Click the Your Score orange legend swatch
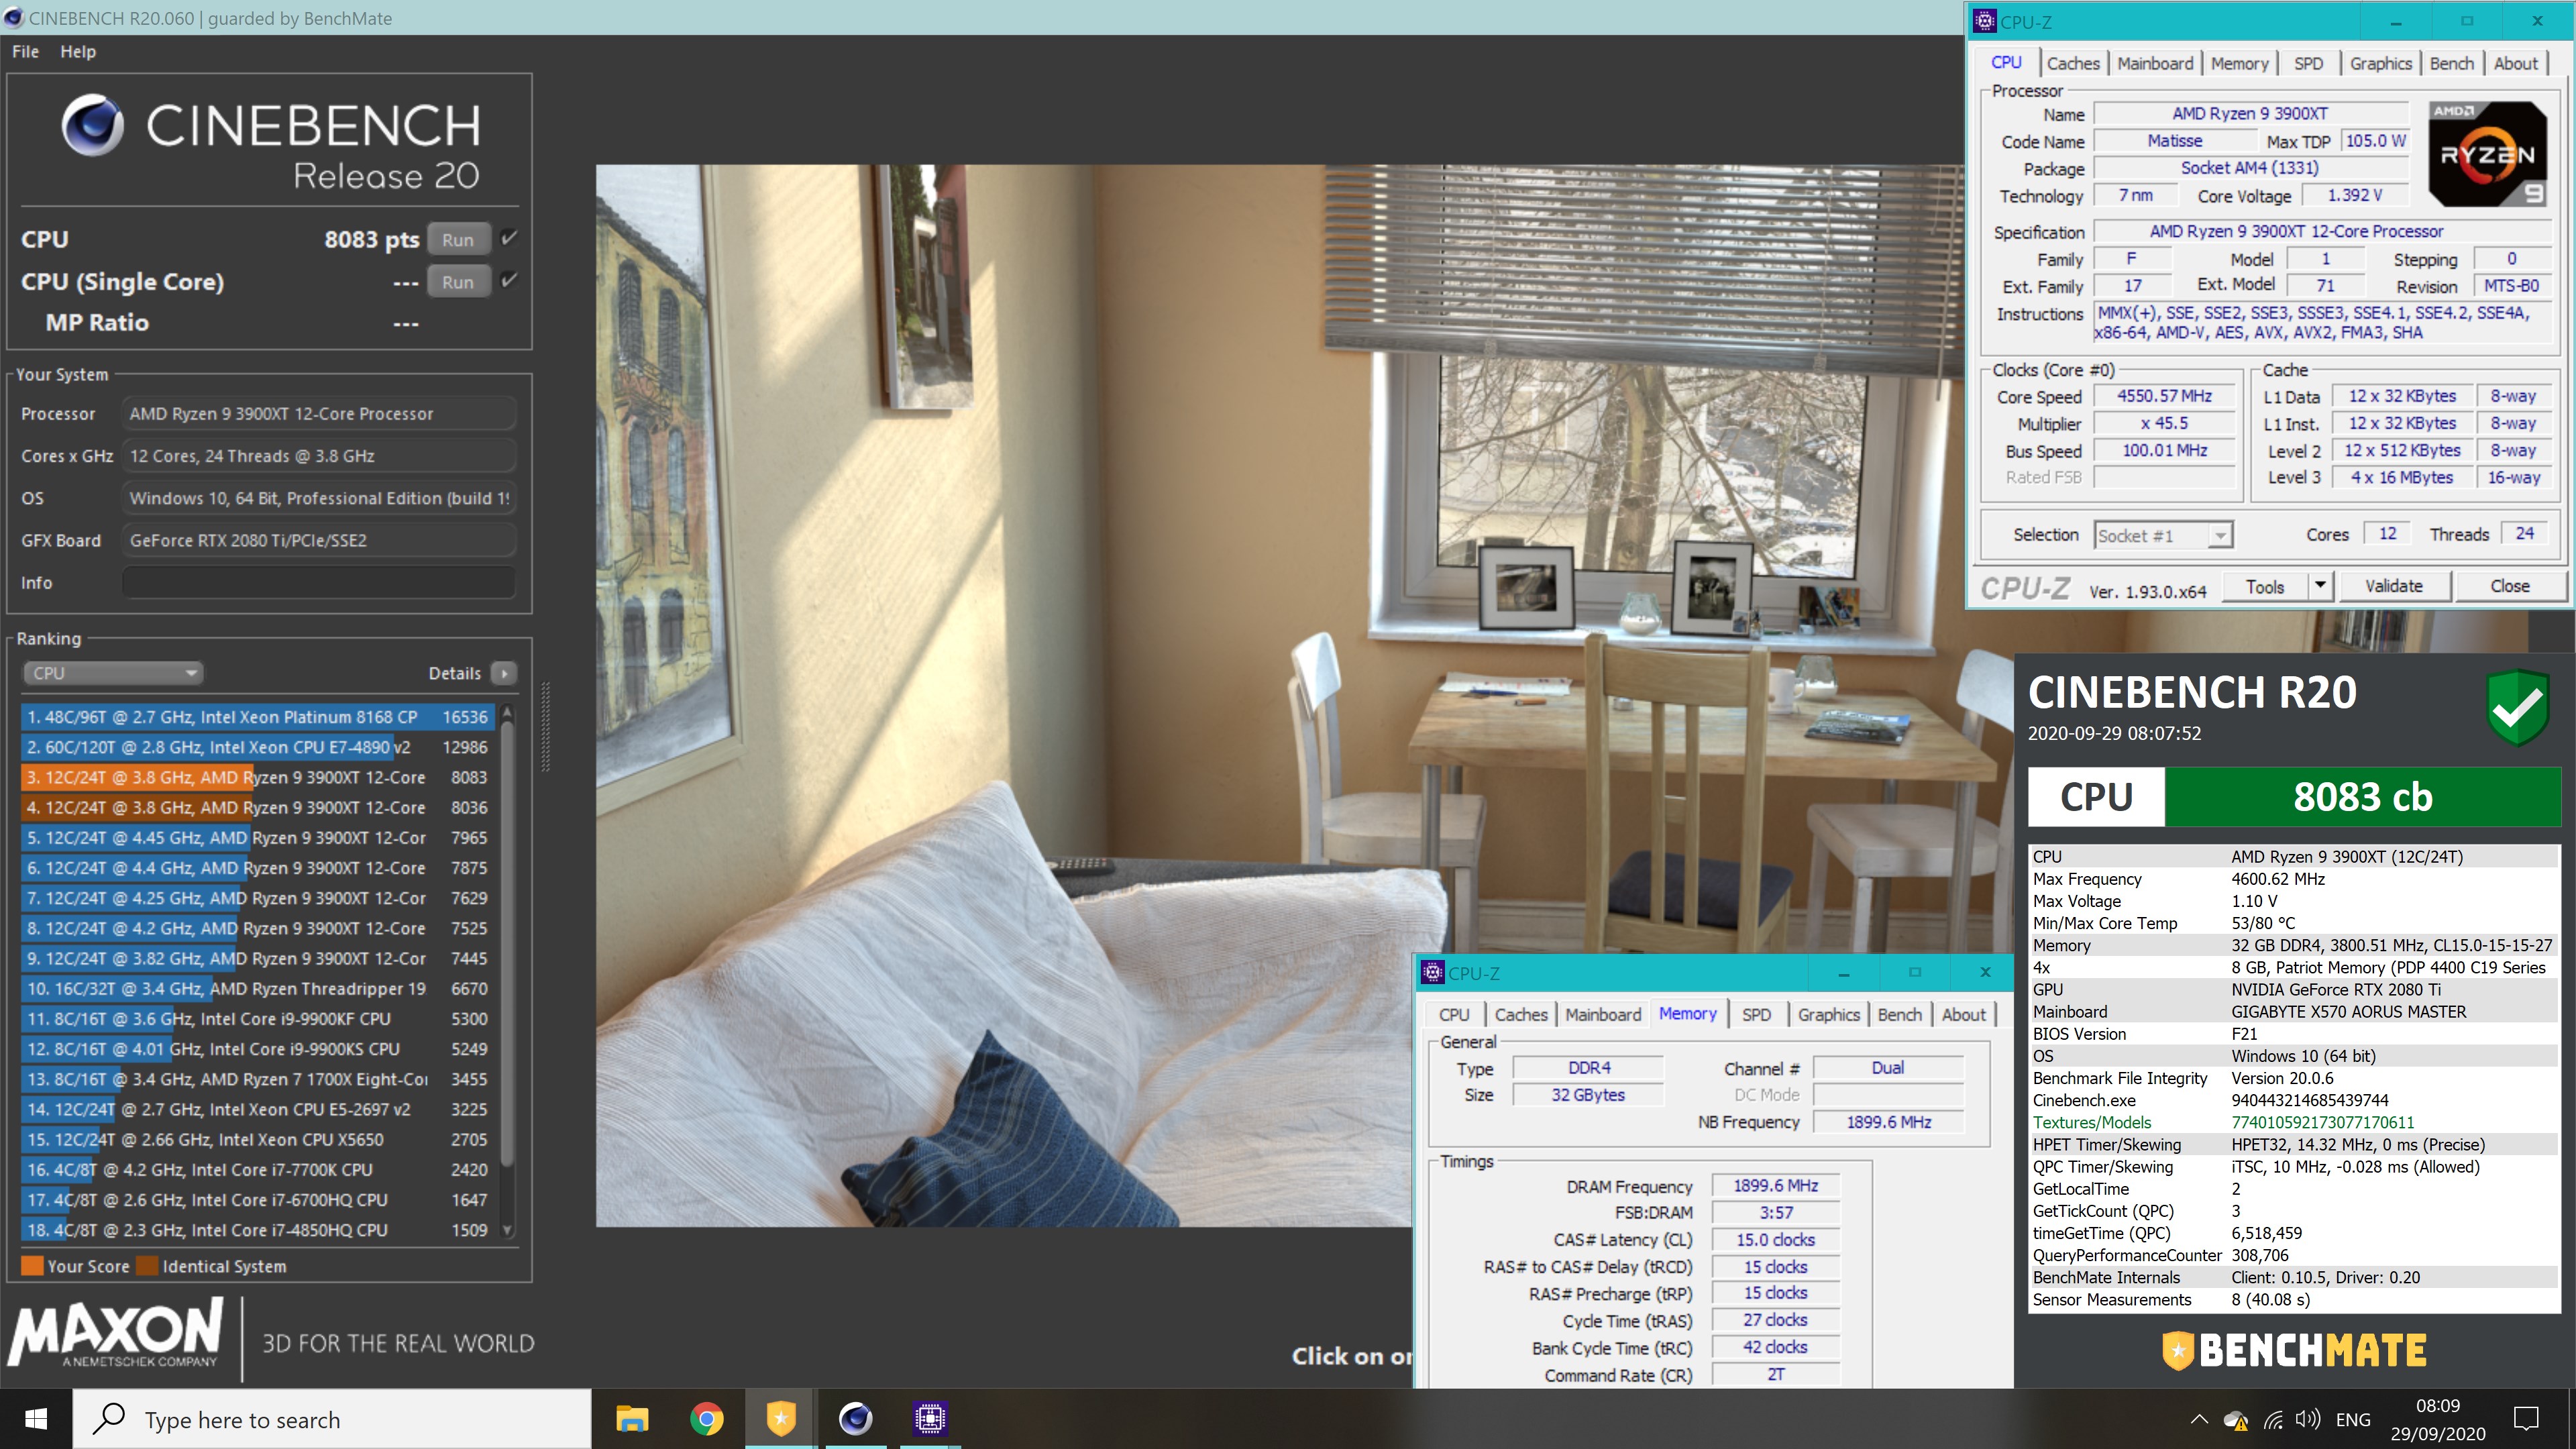Image resolution: width=2576 pixels, height=1449 pixels. [32, 1266]
